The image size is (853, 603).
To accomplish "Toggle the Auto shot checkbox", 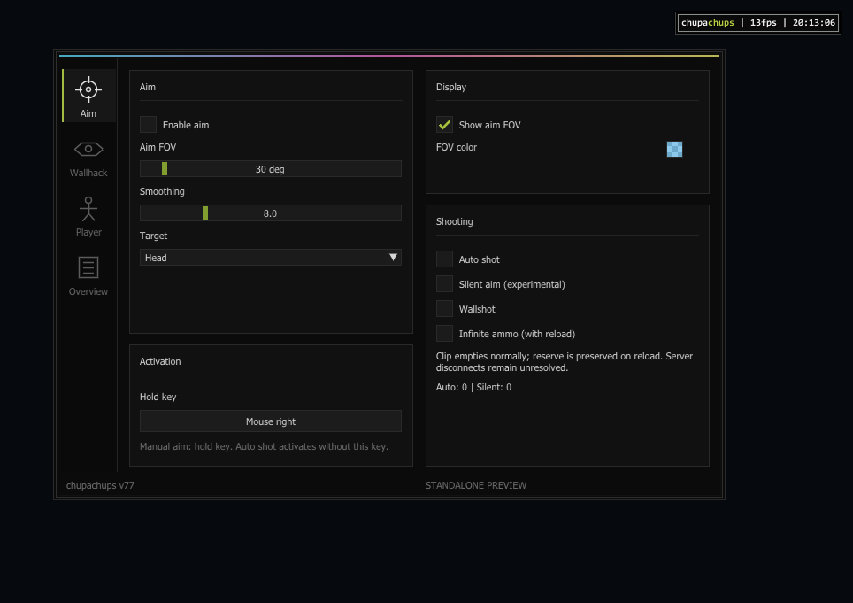I will pos(444,259).
